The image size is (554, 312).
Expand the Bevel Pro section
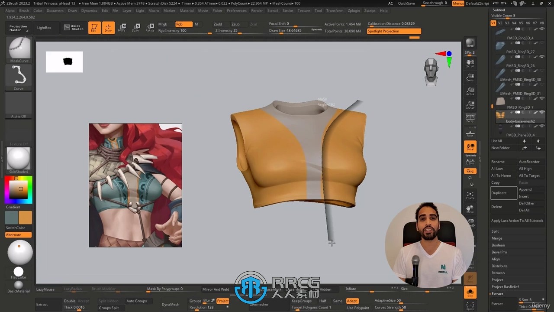(x=499, y=252)
